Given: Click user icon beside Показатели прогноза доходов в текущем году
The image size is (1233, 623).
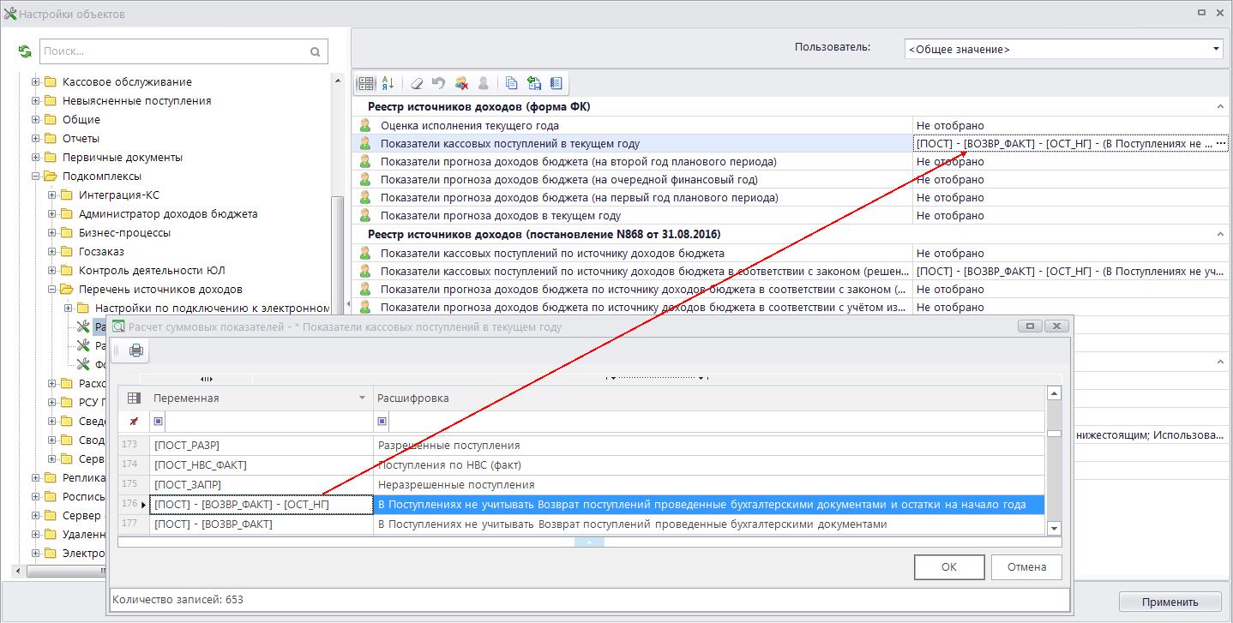Looking at the screenshot, I should [364, 215].
